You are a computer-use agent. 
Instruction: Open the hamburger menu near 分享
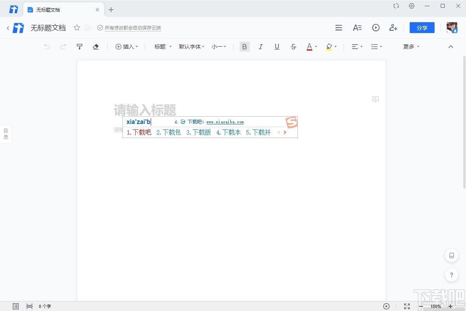pyautogui.click(x=339, y=28)
